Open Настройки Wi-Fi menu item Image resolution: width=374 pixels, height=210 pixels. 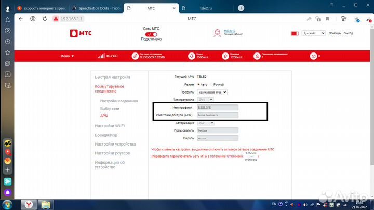(x=110, y=126)
